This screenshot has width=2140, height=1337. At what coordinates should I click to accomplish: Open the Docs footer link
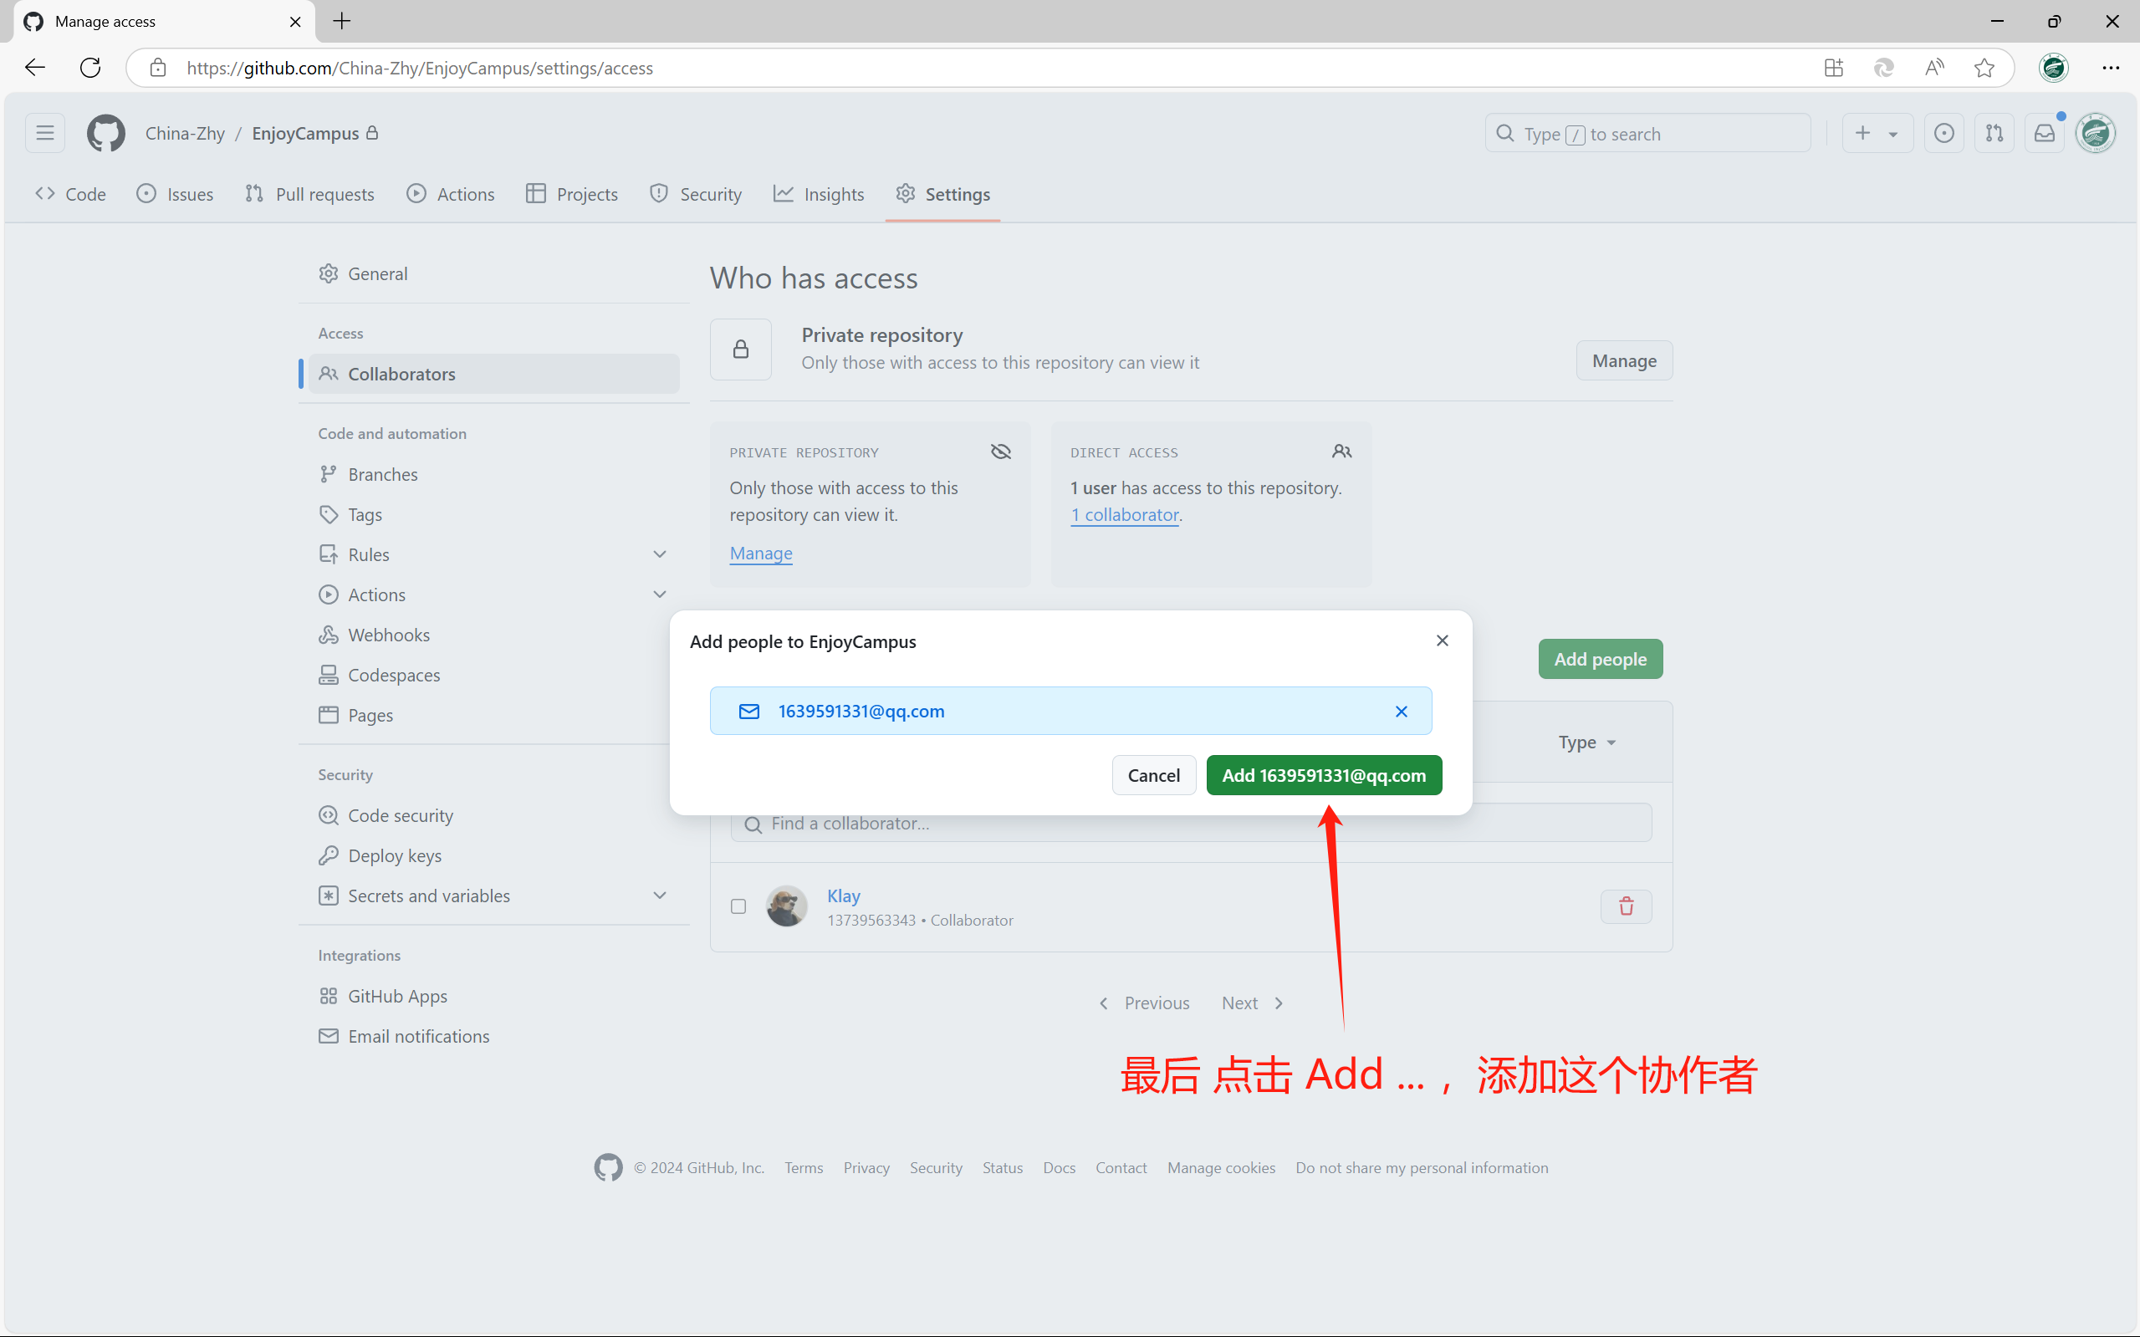pos(1059,1168)
